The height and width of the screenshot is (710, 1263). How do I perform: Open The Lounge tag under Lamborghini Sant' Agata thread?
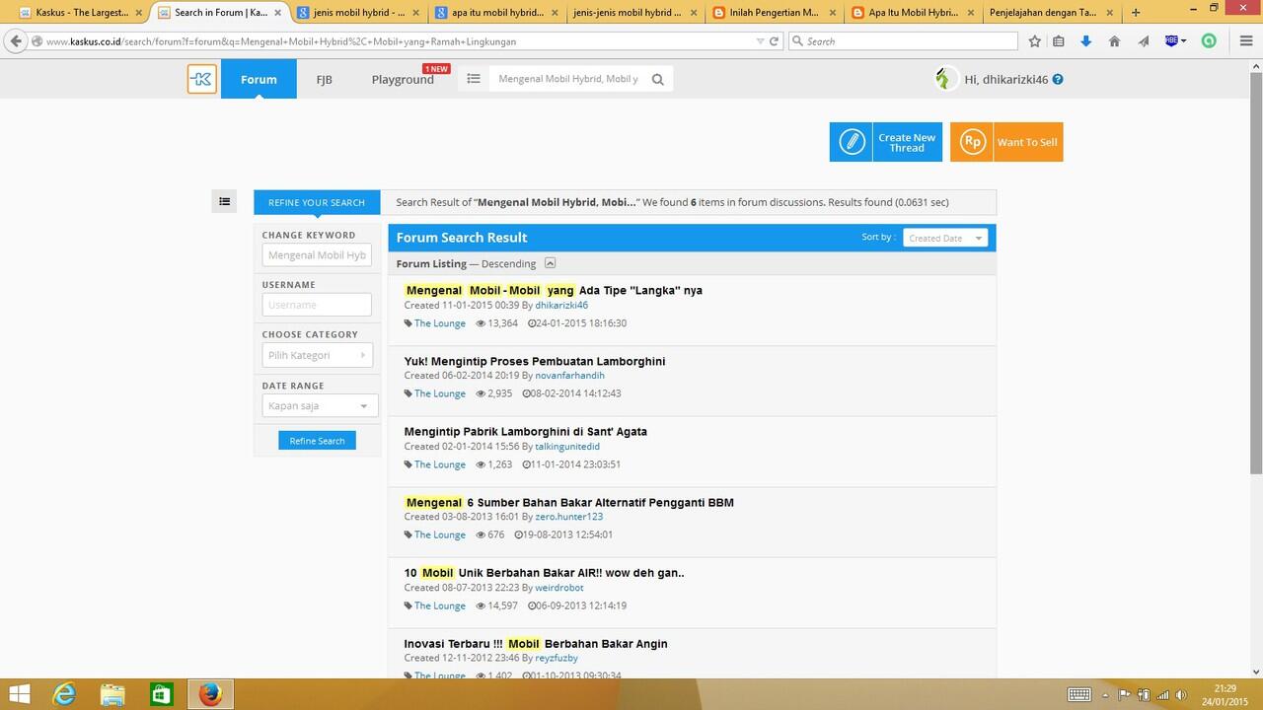(x=439, y=464)
